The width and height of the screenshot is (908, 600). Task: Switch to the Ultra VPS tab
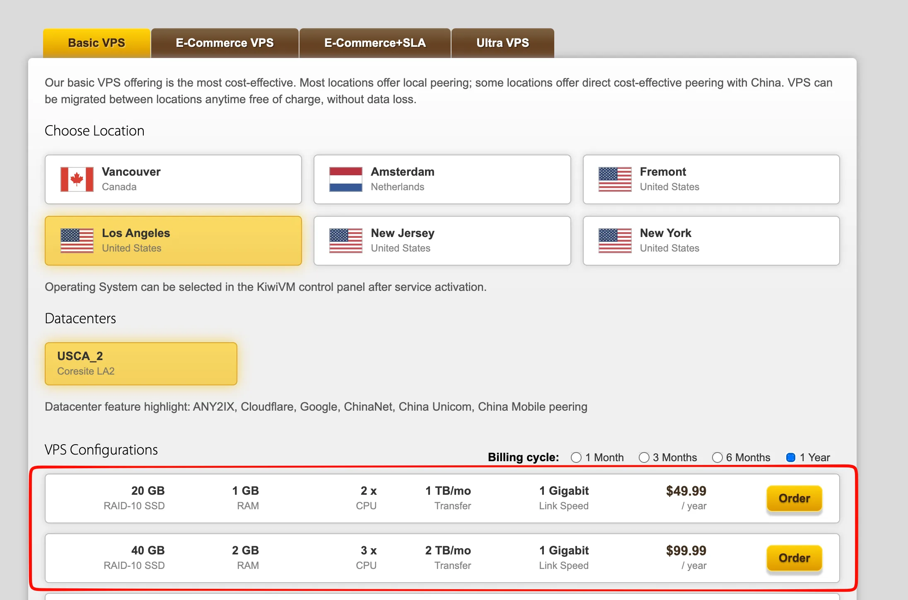503,43
